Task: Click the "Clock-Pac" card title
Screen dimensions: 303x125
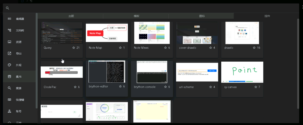Action: pyautogui.click(x=50, y=87)
